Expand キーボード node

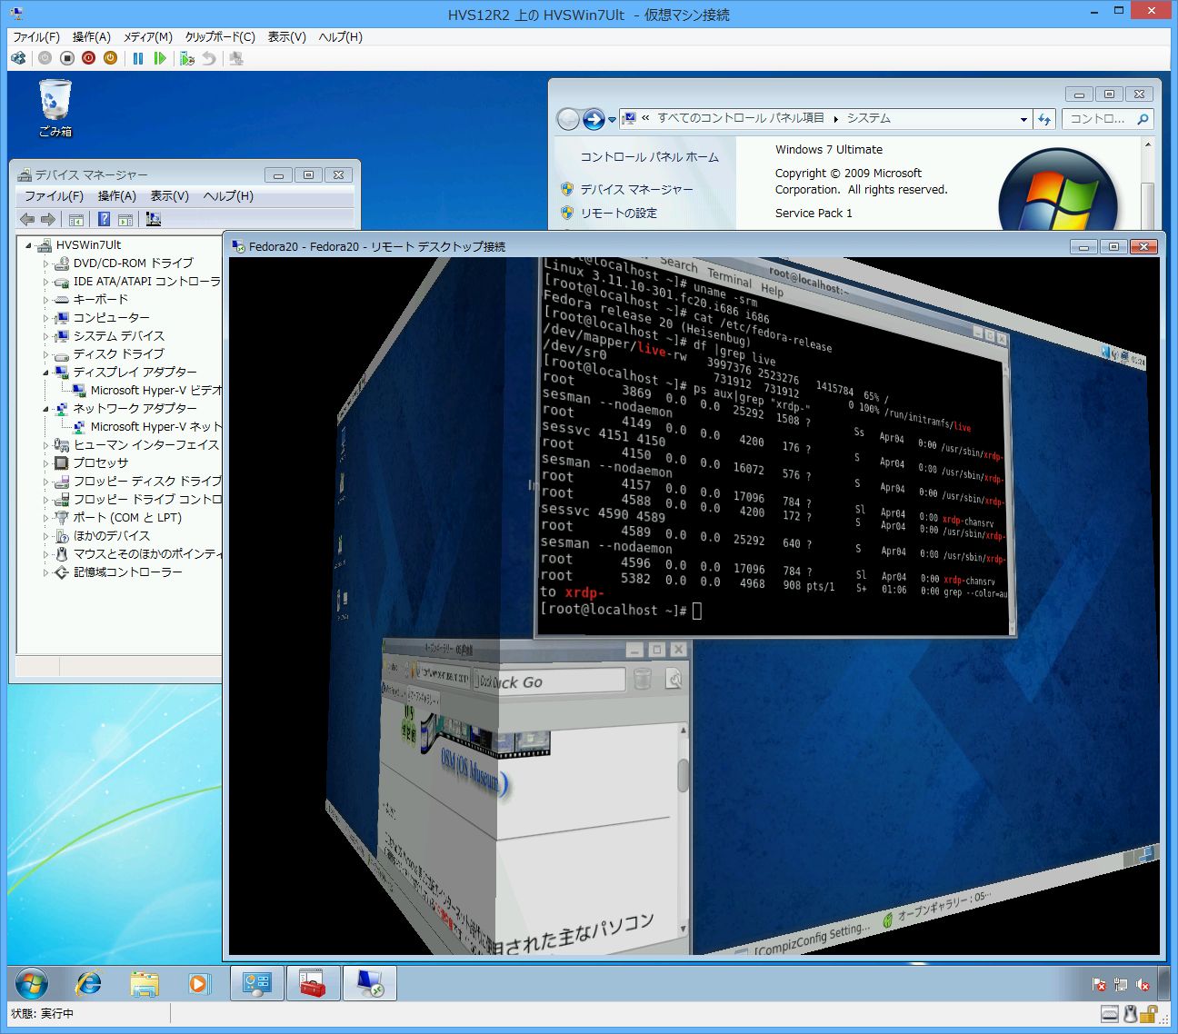(45, 300)
